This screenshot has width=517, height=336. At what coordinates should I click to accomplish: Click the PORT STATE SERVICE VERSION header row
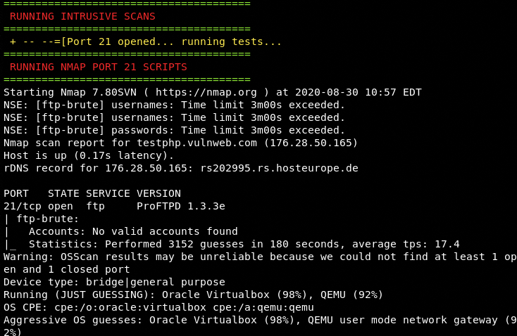pos(92,193)
